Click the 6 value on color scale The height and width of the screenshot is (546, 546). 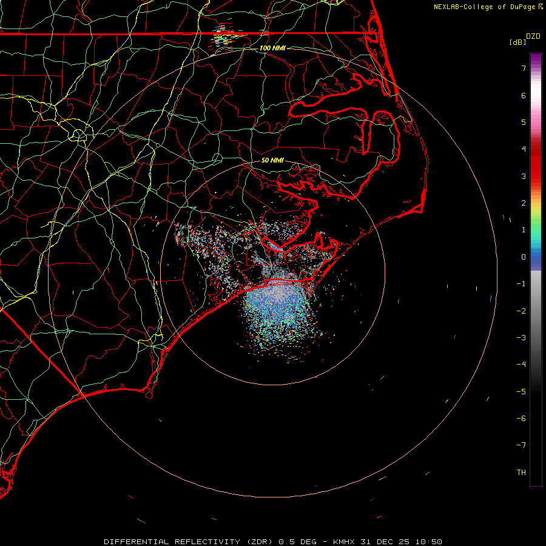524,95
